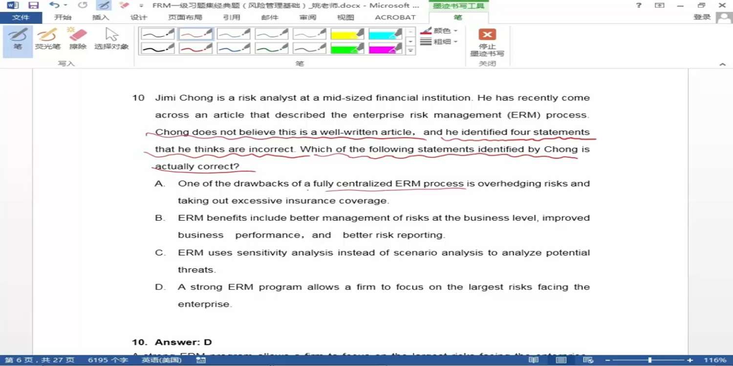Collapse the ribbon with the chevron
This screenshot has height=366, width=733.
tap(722, 64)
